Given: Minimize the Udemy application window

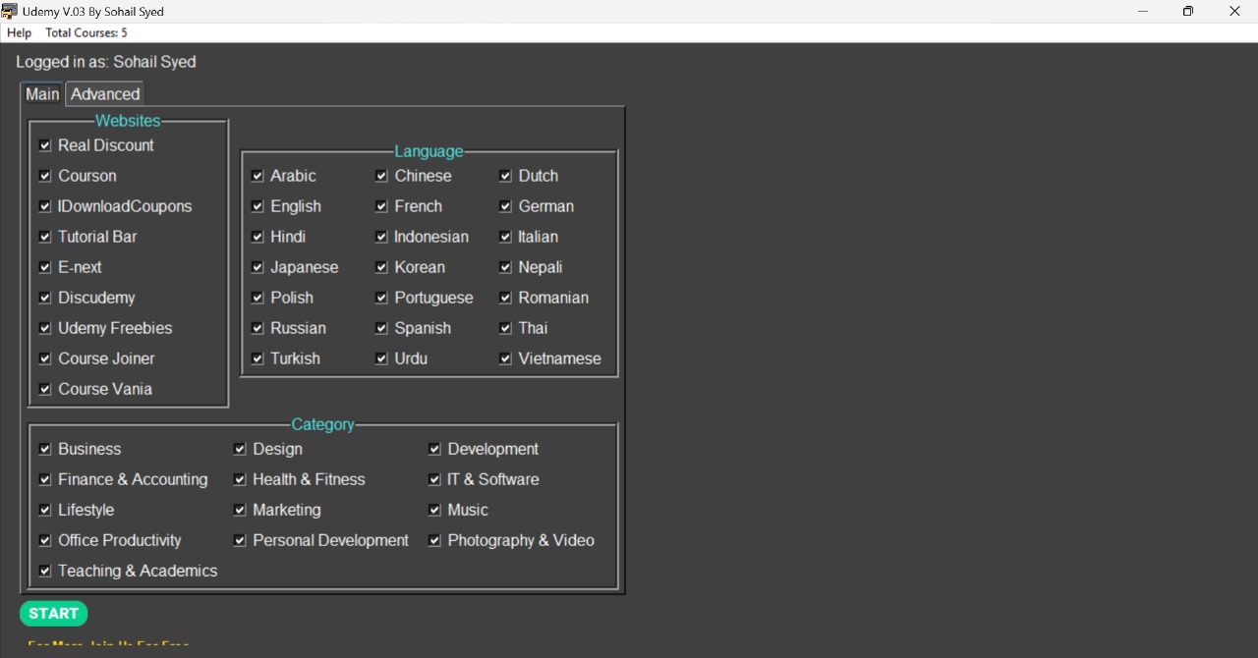Looking at the screenshot, I should point(1142,12).
